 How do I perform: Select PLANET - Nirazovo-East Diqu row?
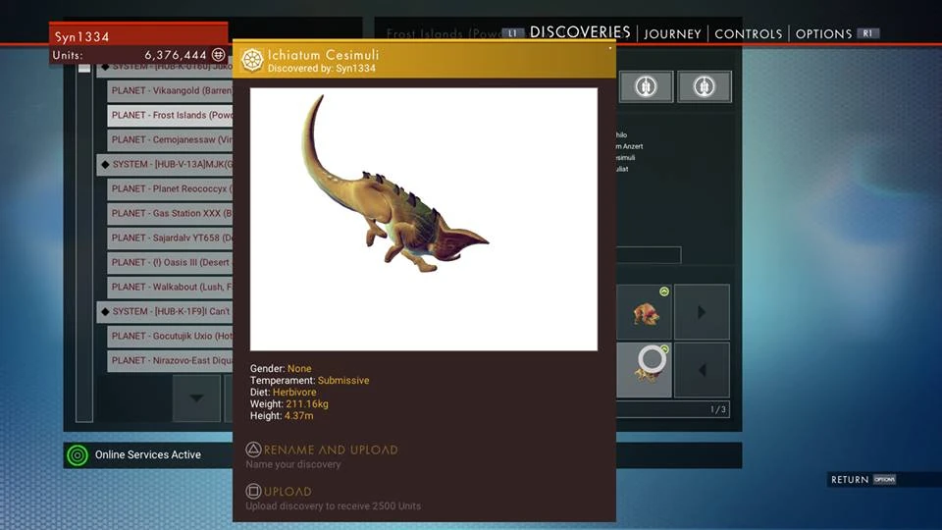pyautogui.click(x=170, y=361)
